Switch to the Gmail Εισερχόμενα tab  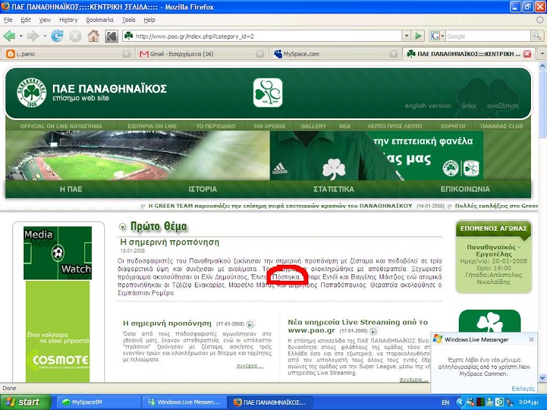coord(201,53)
